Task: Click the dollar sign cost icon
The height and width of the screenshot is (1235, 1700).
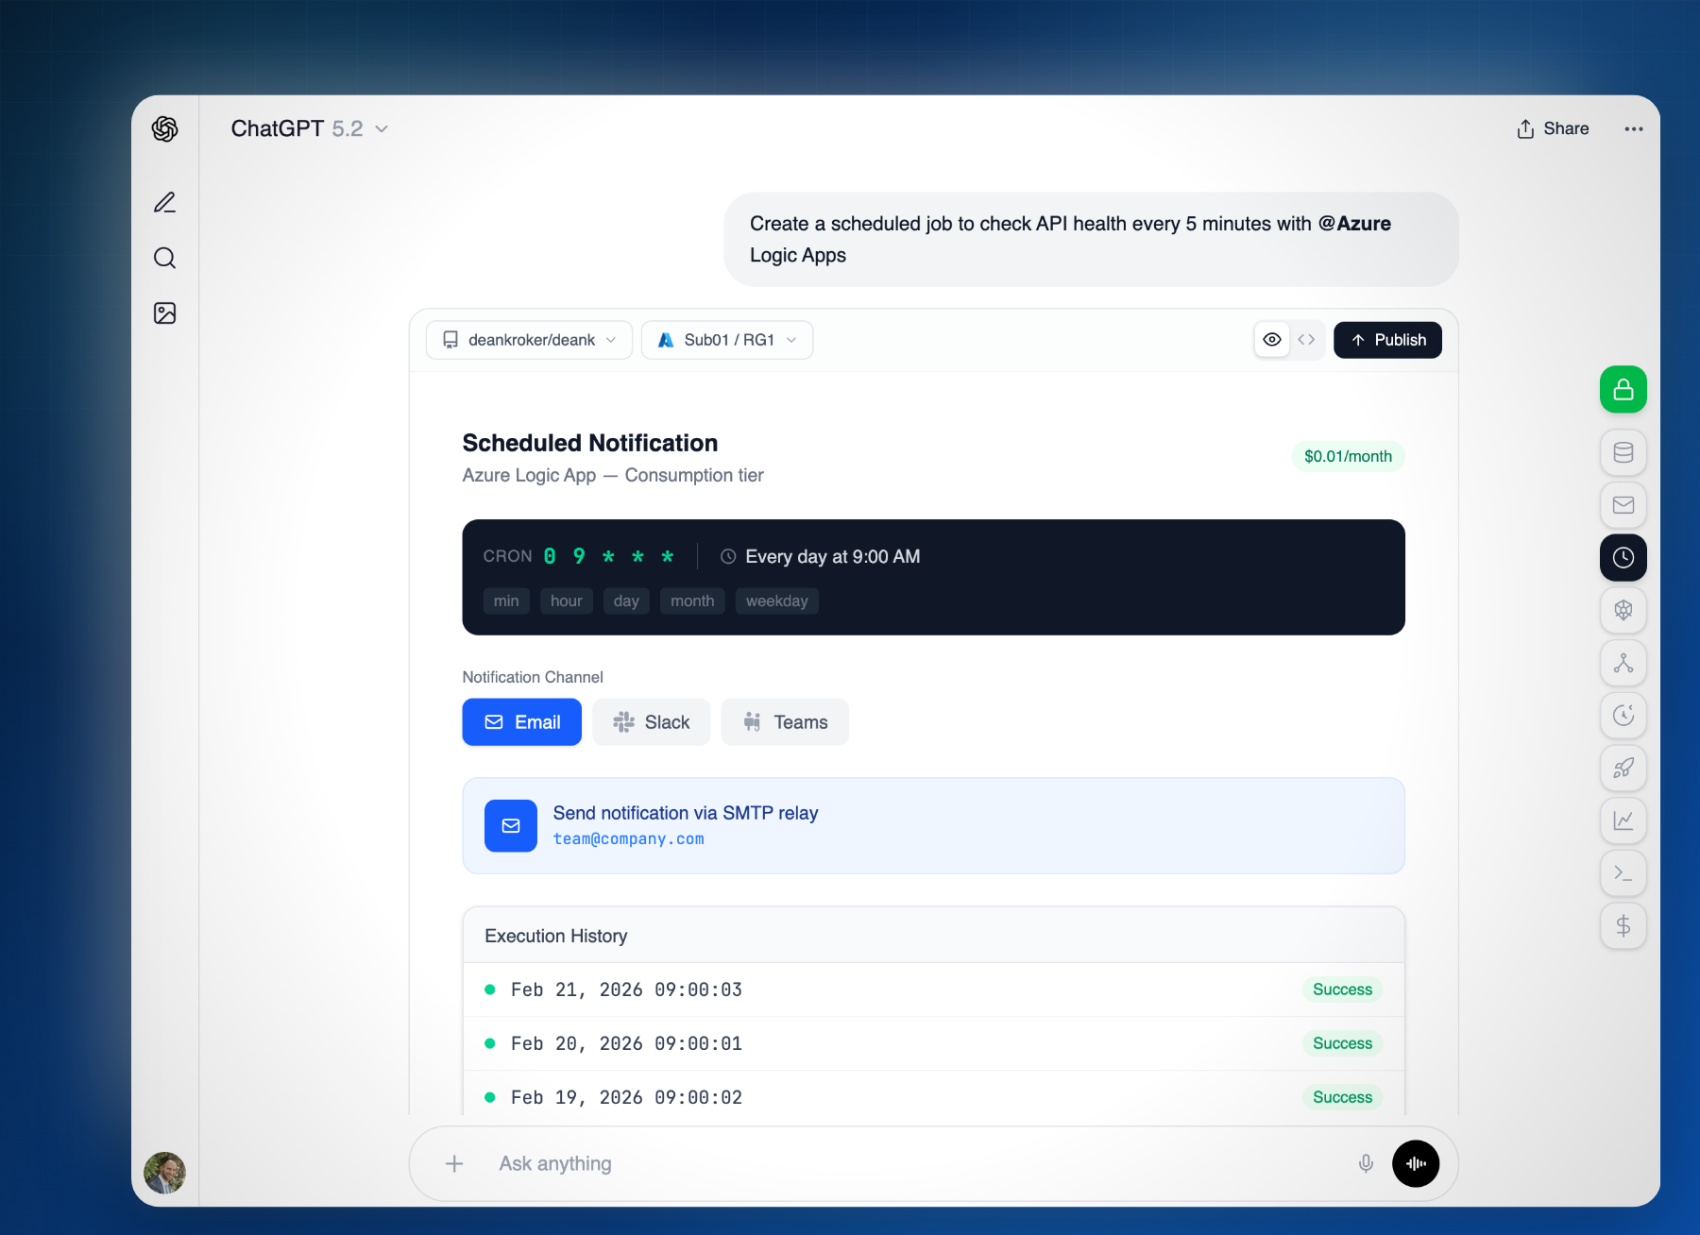Action: coord(1623,925)
